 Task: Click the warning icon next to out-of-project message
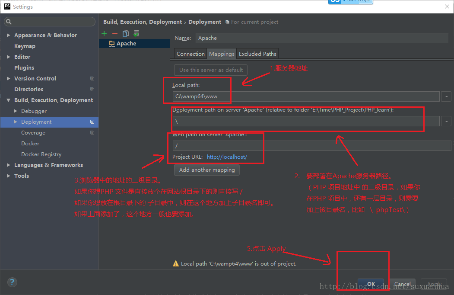pos(176,263)
